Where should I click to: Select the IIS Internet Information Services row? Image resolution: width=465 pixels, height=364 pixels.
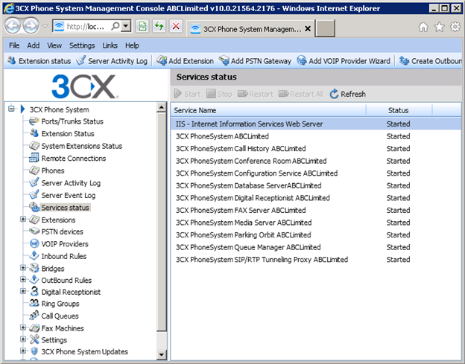click(316, 124)
